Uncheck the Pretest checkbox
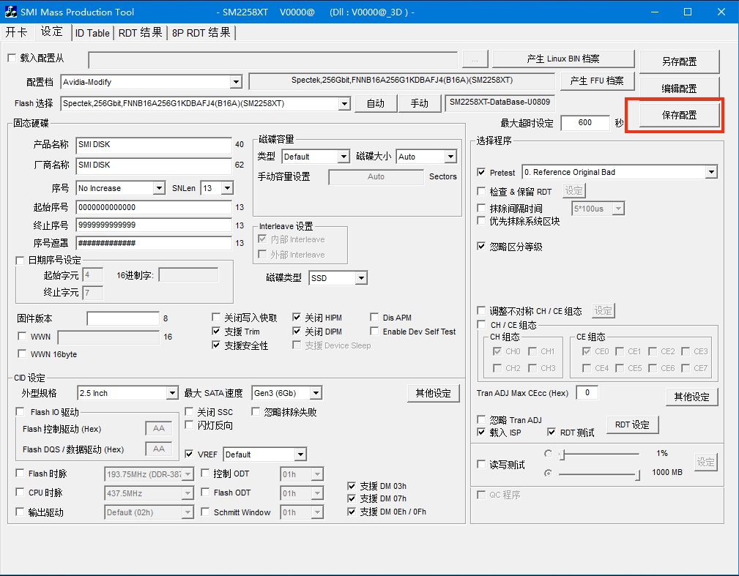 [x=481, y=173]
